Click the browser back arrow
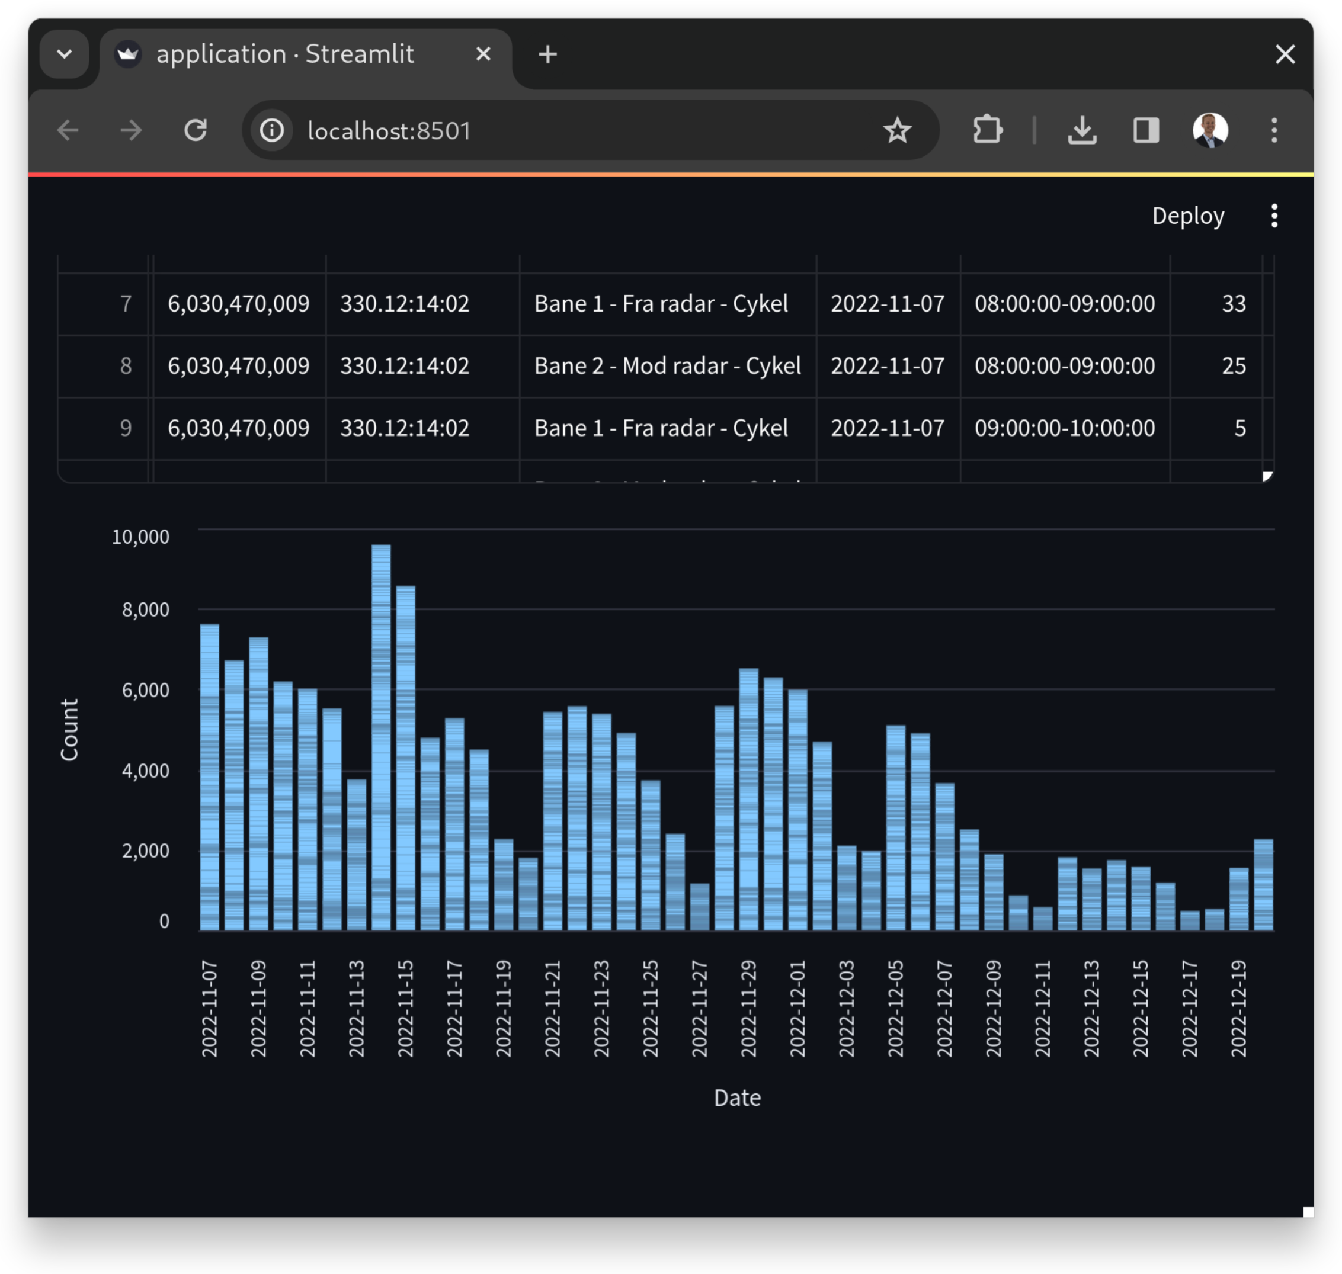The height and width of the screenshot is (1274, 1342). [x=68, y=130]
